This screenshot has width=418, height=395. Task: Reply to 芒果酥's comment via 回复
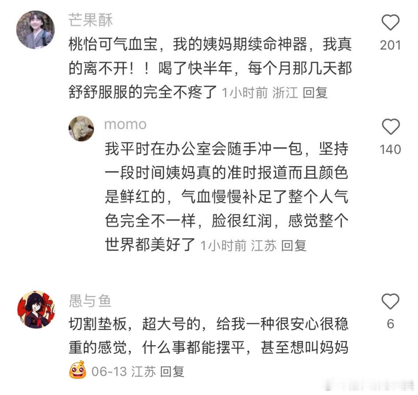pos(315,93)
